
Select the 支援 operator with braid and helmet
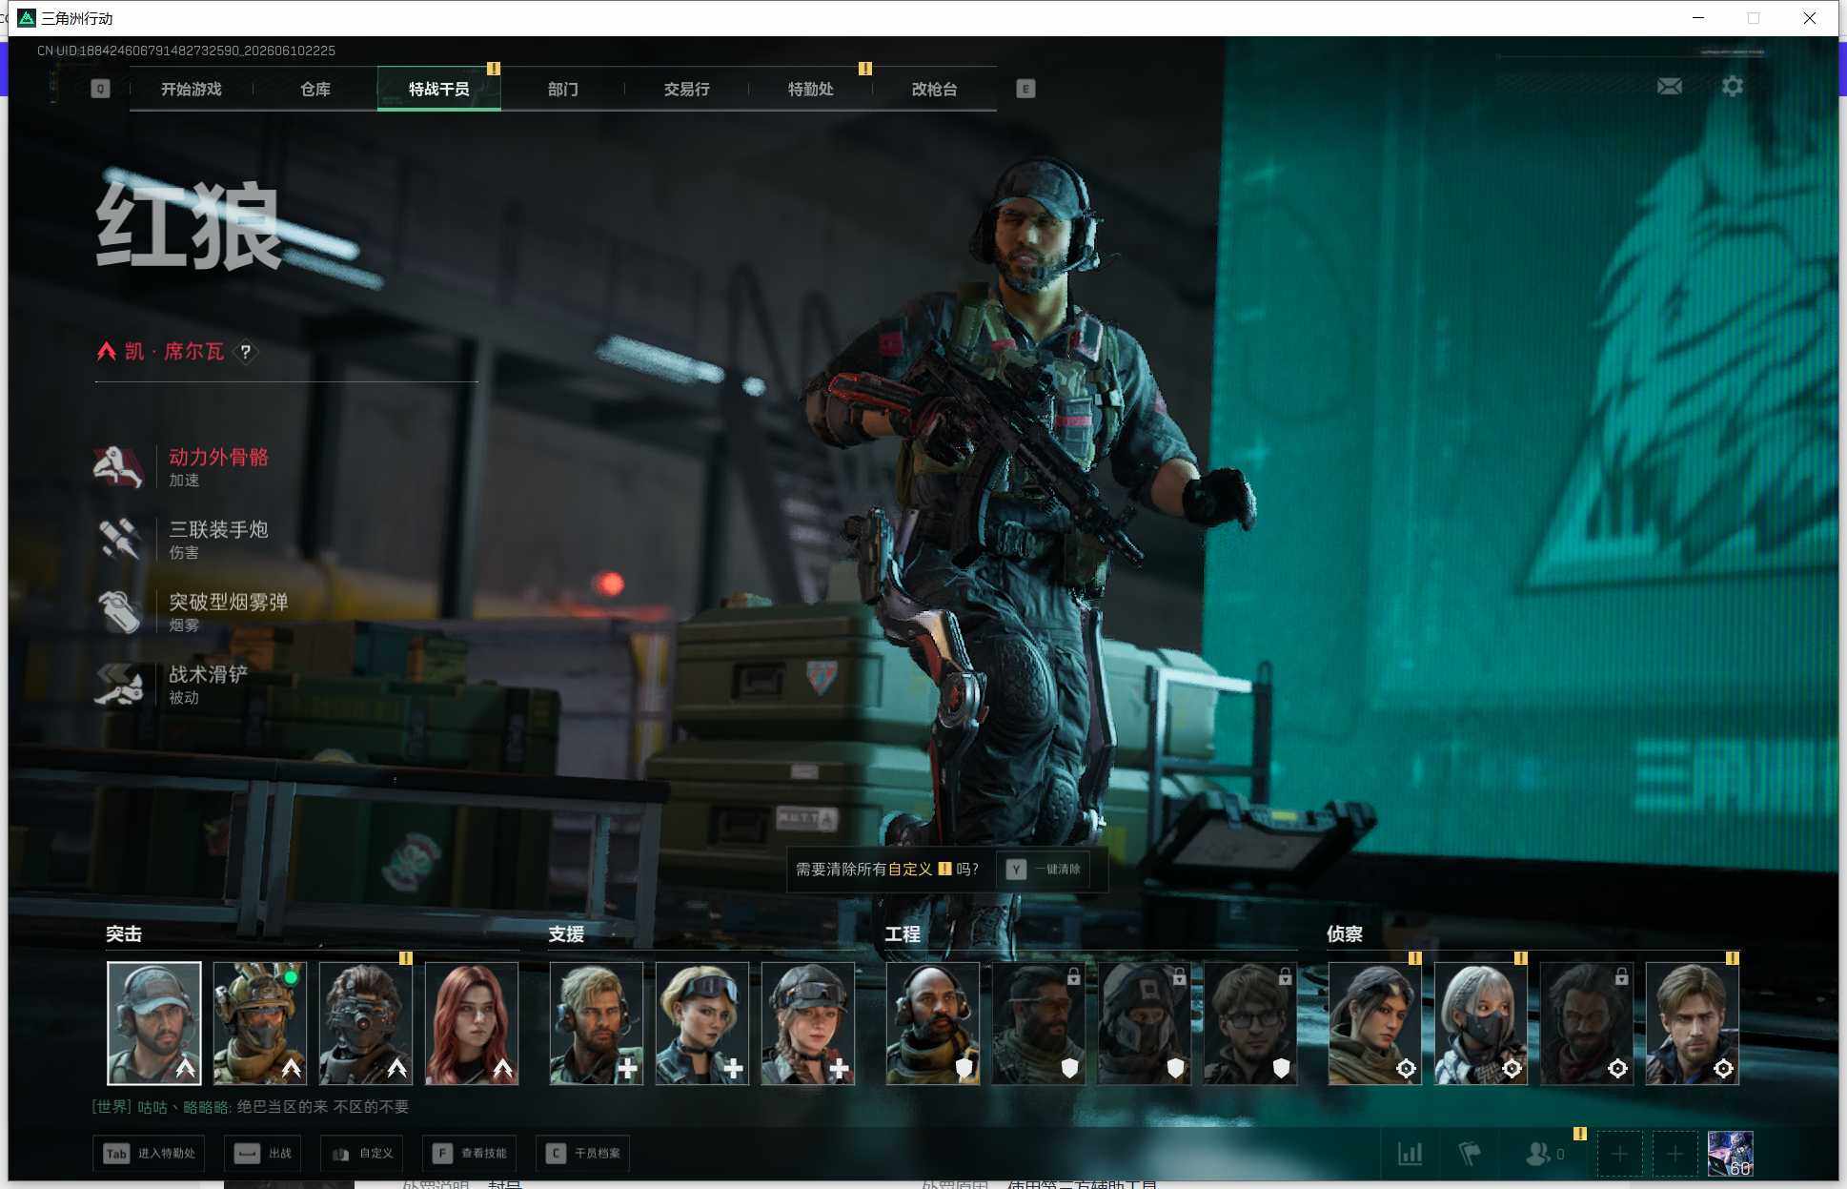(808, 1023)
